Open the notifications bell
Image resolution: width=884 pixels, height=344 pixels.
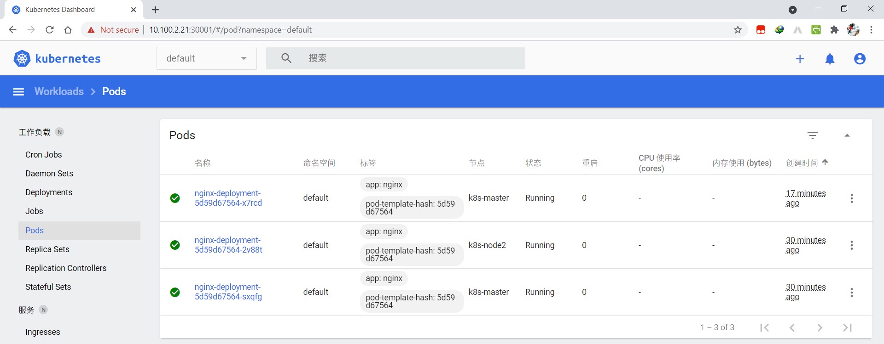[x=830, y=59]
